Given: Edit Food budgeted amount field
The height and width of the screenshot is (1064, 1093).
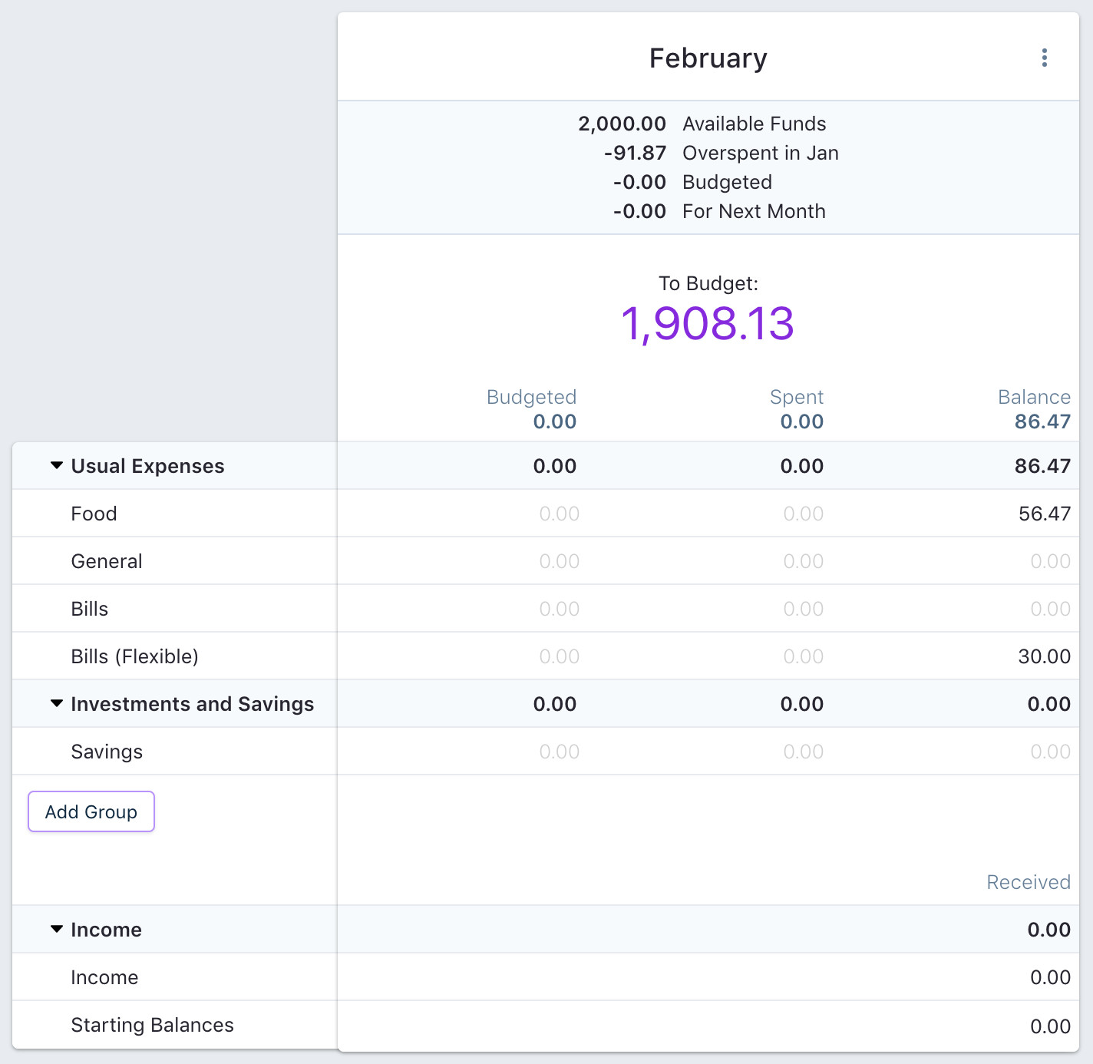Looking at the screenshot, I should coord(559,514).
